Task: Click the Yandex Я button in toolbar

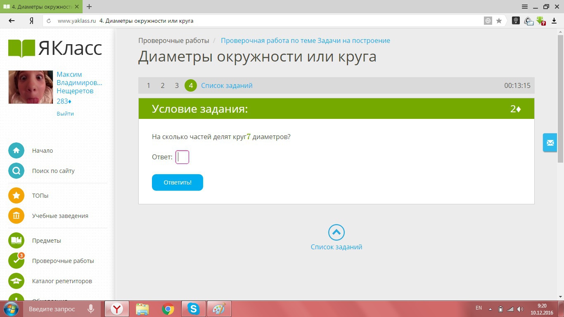Action: tap(31, 21)
